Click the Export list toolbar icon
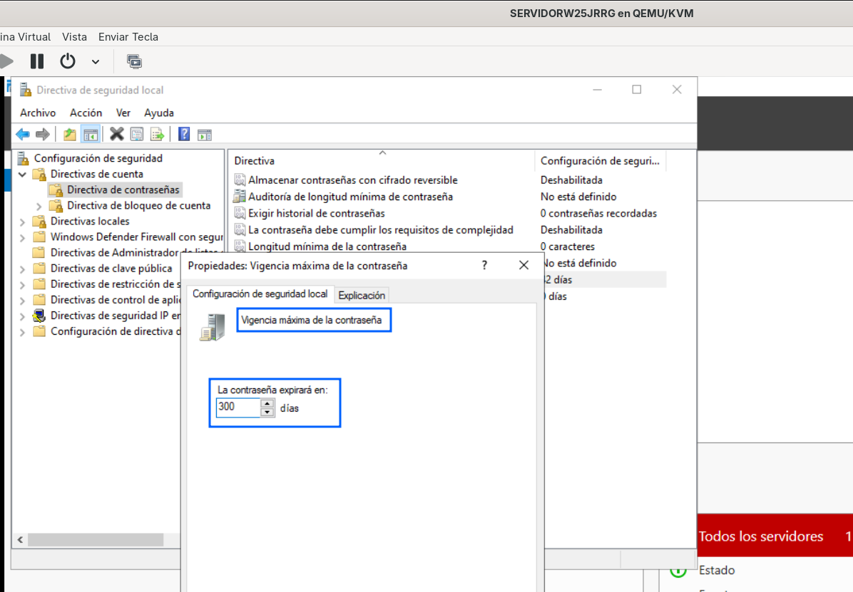The image size is (853, 592). point(157,134)
